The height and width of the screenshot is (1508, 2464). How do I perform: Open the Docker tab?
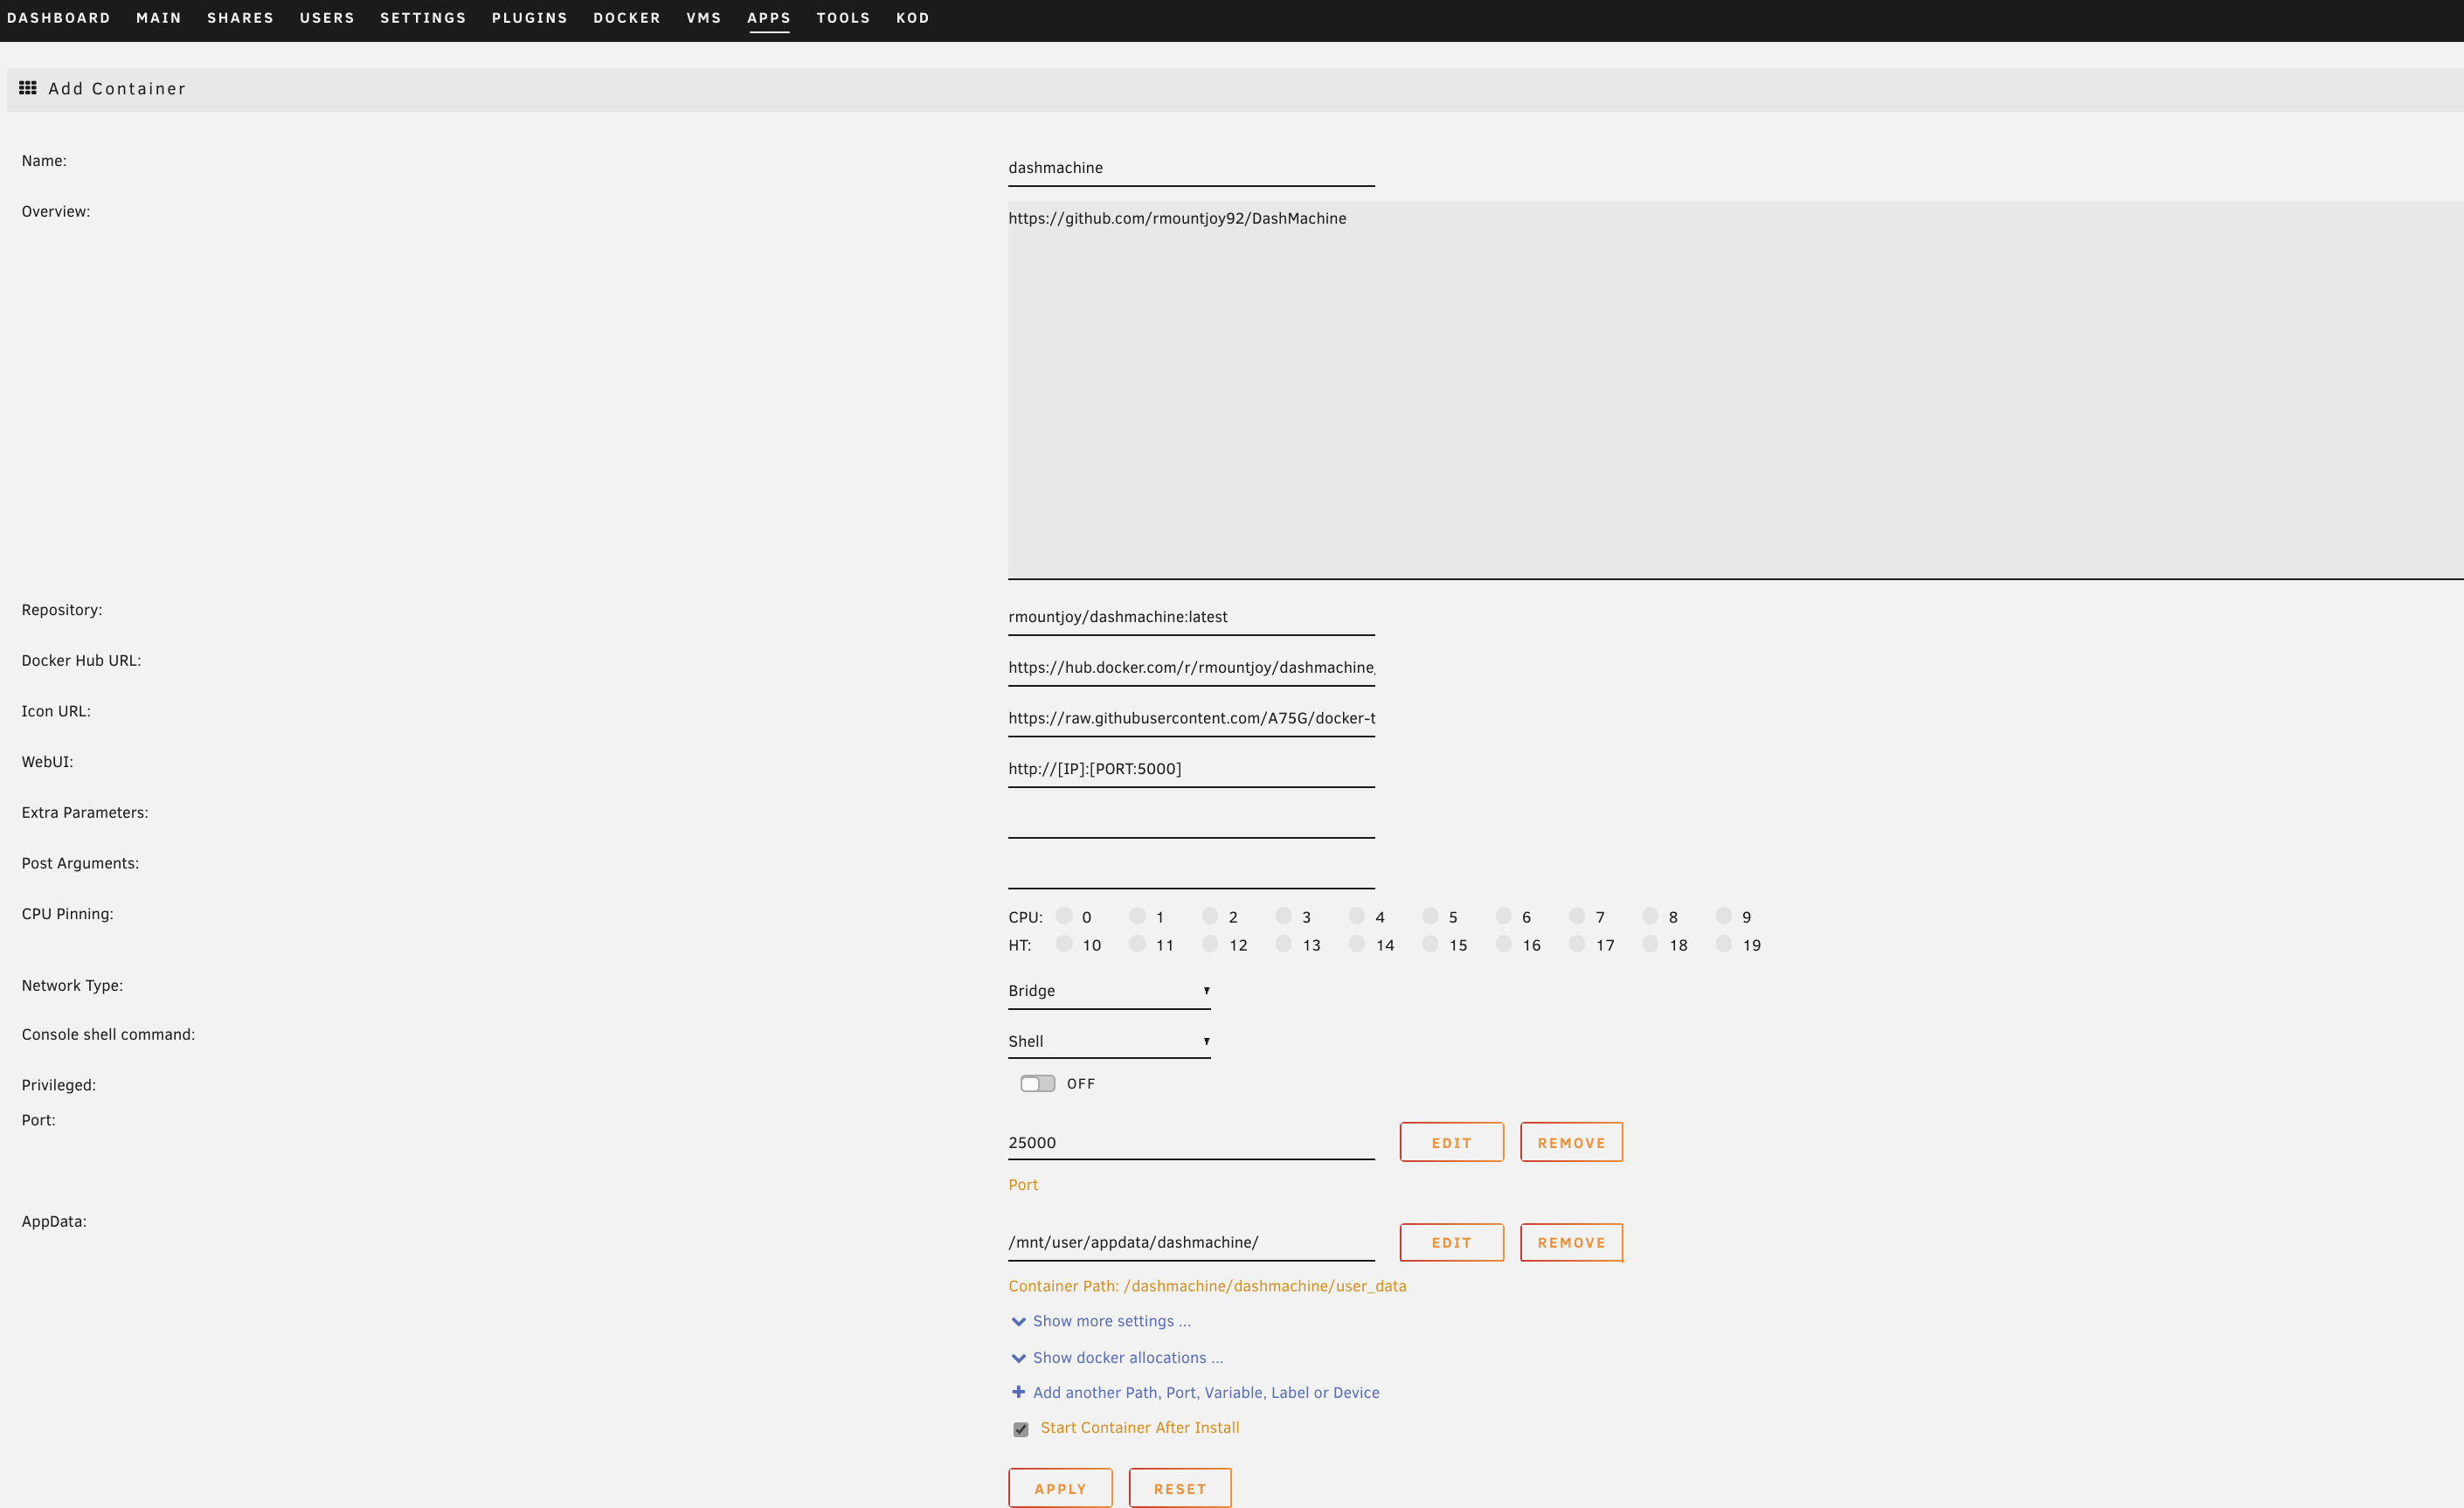click(x=626, y=18)
